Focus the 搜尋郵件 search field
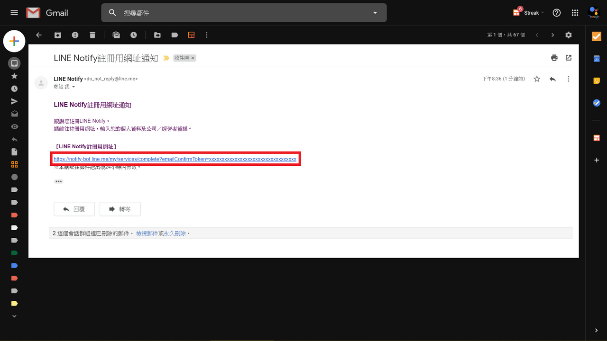The height and width of the screenshot is (341, 607). (x=244, y=13)
